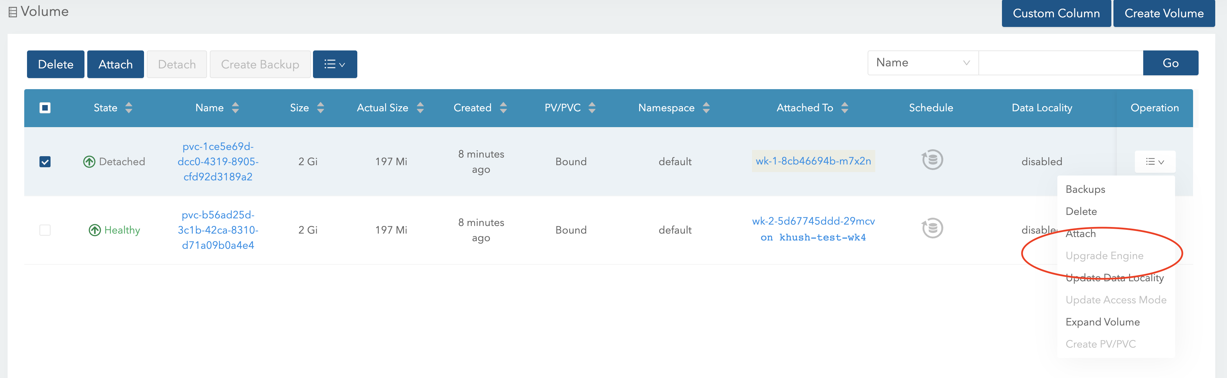Click the Detached state icon on the first volume
The width and height of the screenshot is (1227, 378).
[x=89, y=162]
